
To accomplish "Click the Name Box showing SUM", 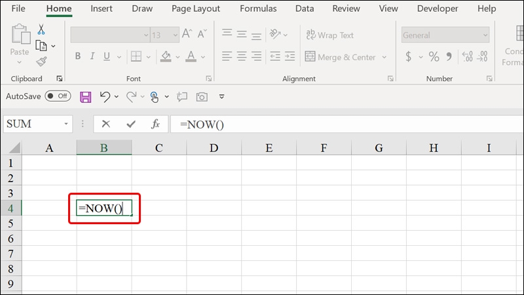I will [x=33, y=124].
